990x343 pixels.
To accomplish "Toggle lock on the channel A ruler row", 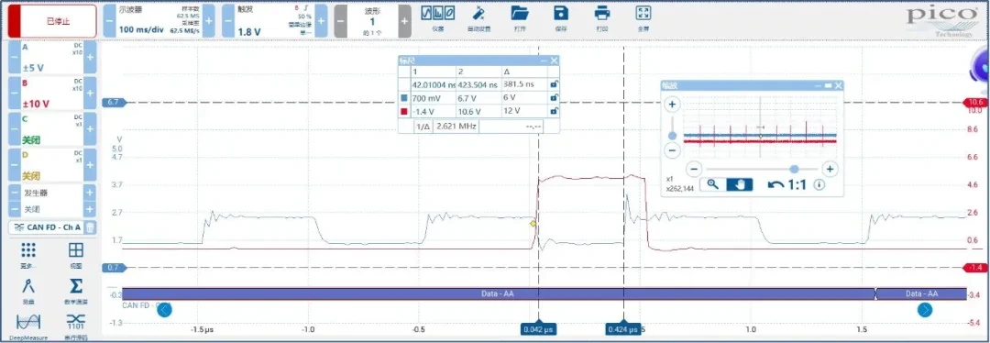I will [x=554, y=98].
